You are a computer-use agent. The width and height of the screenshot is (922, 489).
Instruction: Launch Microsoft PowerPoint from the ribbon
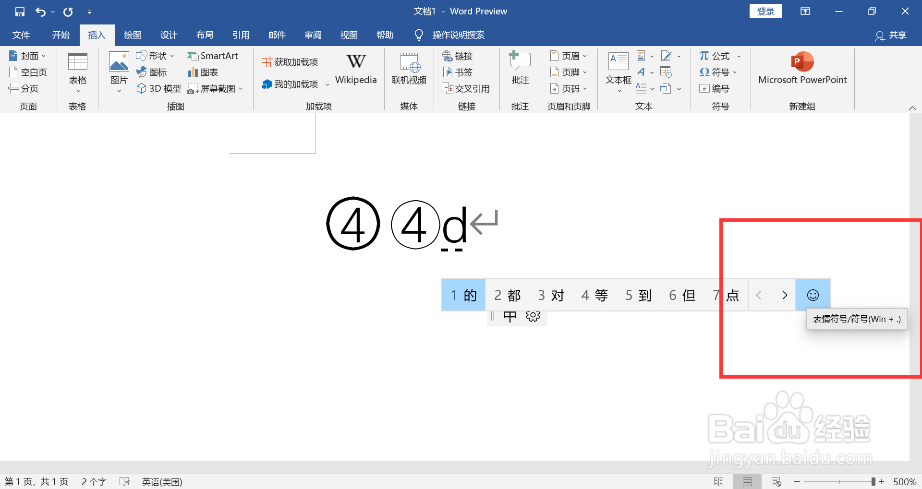[x=802, y=68]
